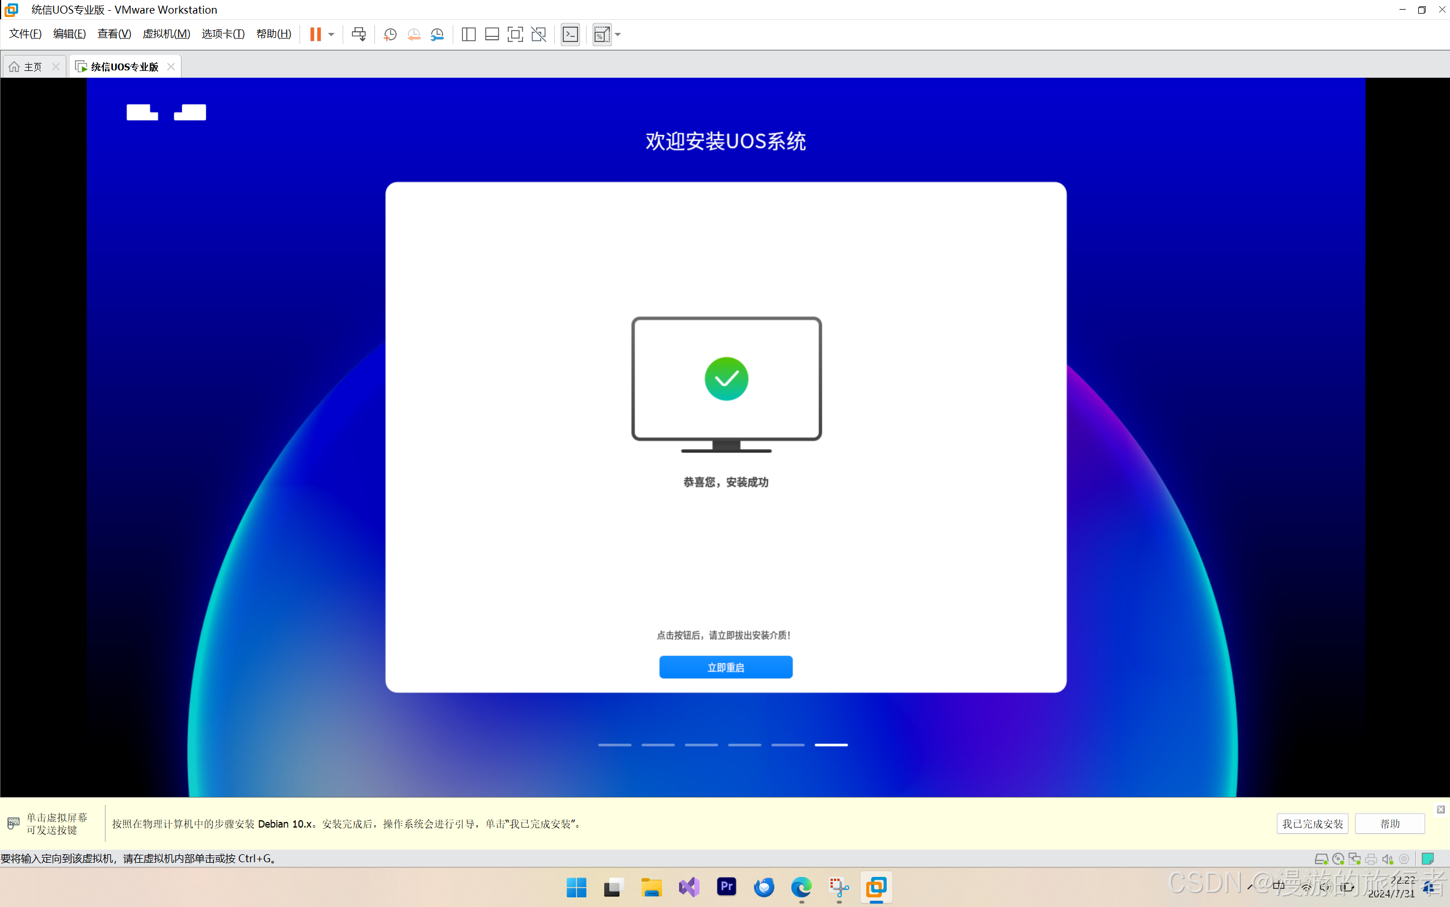Show hidden system tray icons
The width and height of the screenshot is (1450, 907).
[x=1250, y=887]
